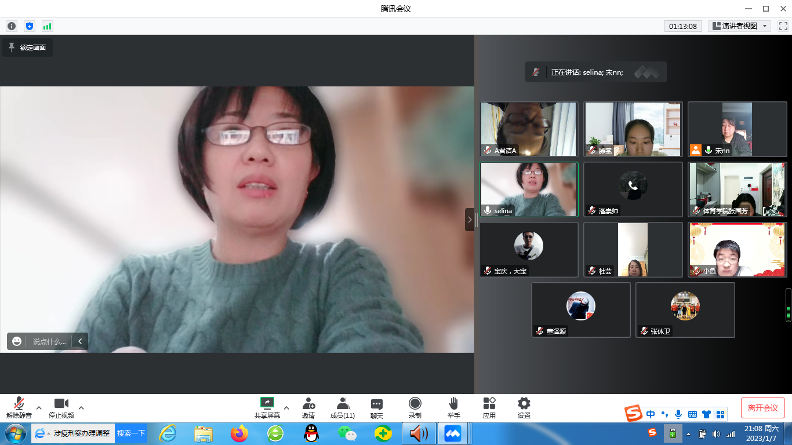Open the meeting info icon
The width and height of the screenshot is (792, 445).
12,26
